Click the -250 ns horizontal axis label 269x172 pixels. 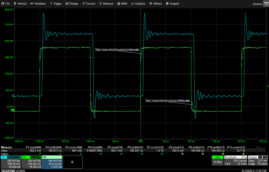pos(19,141)
